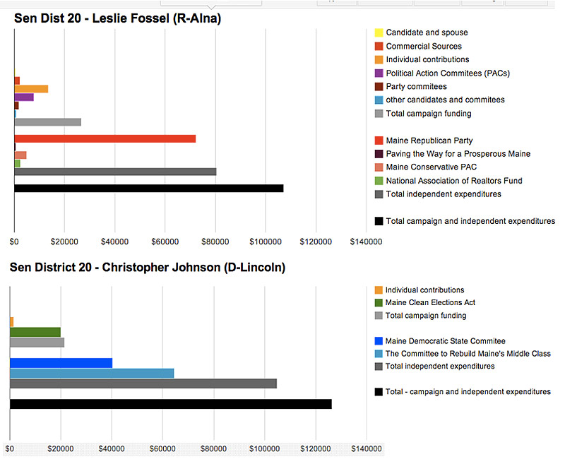
Task: Click the dark gray independent expenditures bar, Johnson chart
Action: (143, 383)
